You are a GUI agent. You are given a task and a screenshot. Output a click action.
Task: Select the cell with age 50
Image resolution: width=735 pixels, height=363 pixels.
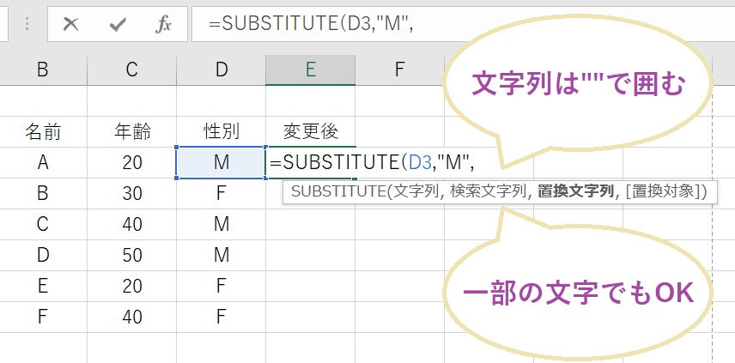click(131, 254)
